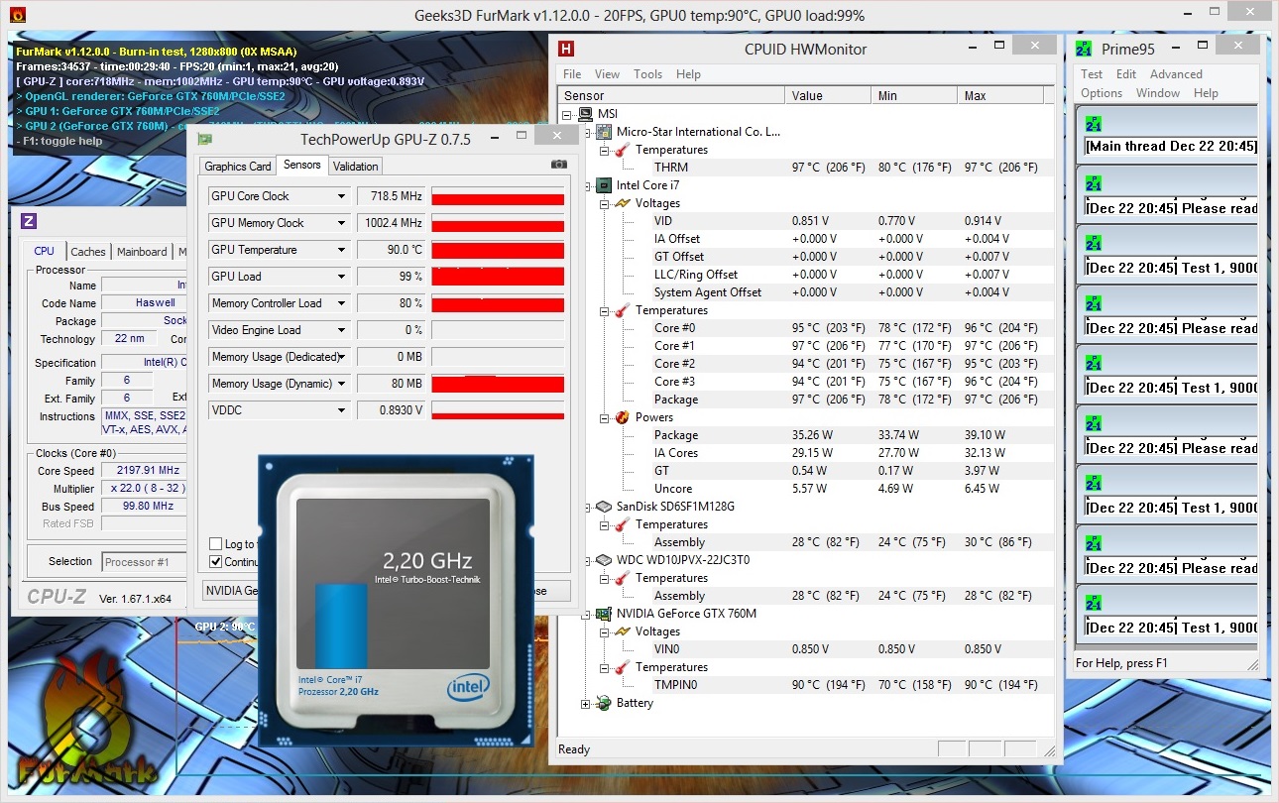Click the Processor #1 selection field in CPU-Z

tap(144, 562)
